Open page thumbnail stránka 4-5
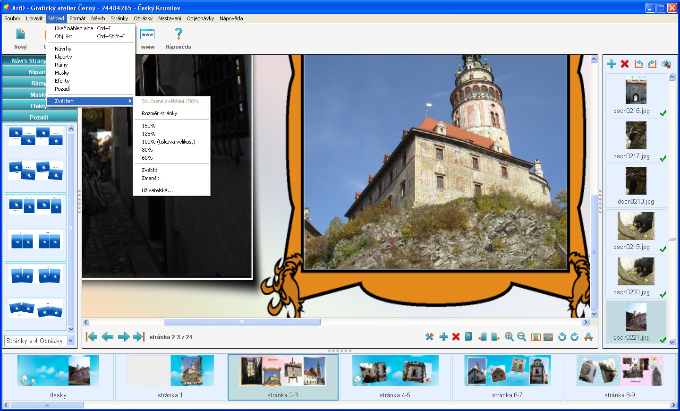Screen dimensions: 680x411 point(395,377)
